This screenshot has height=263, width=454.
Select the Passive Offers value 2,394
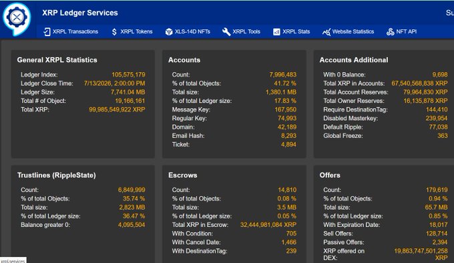tap(440, 242)
